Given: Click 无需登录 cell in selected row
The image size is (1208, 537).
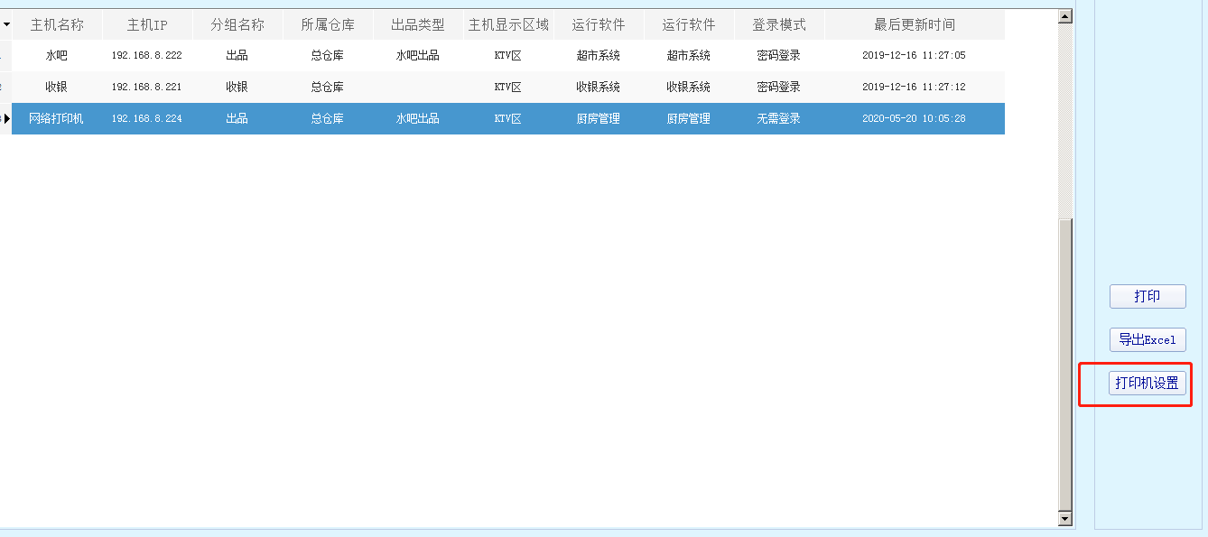Looking at the screenshot, I should tap(779, 118).
